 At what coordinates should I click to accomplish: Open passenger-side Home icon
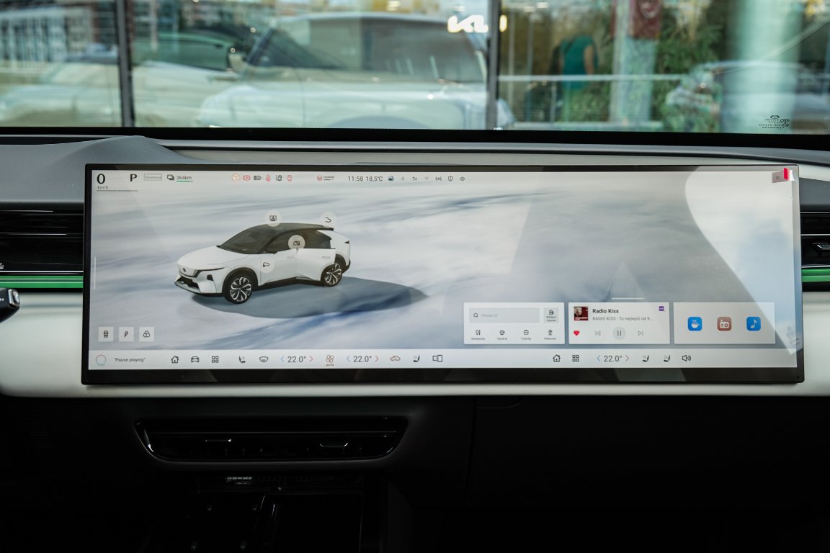tap(556, 359)
